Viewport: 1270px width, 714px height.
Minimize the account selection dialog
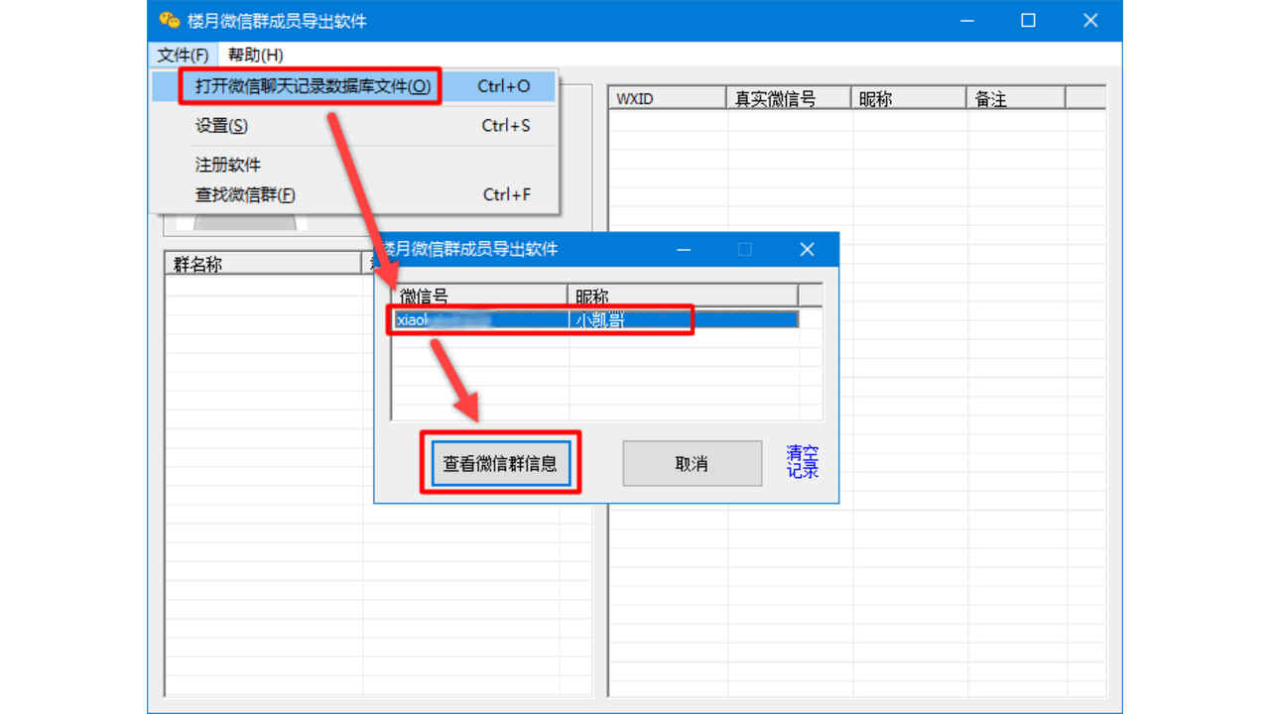point(684,250)
